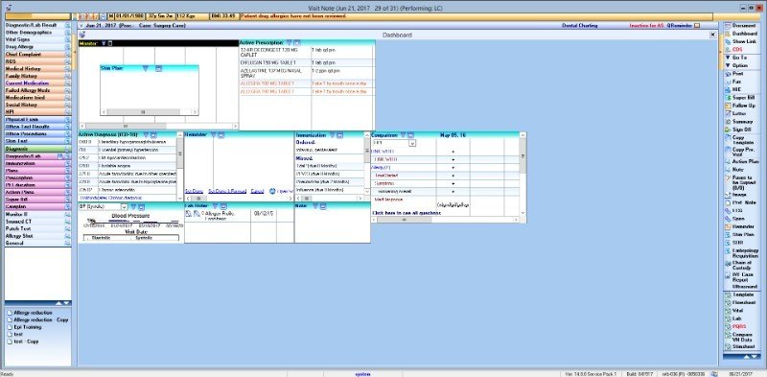Image resolution: width=767 pixels, height=377 pixels.
Task: Select Chief Complaint in left panel
Action: pos(37,55)
